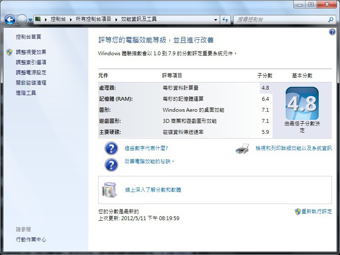Refresh the page with refresh button
The image size is (340, 255).
[x=225, y=20]
